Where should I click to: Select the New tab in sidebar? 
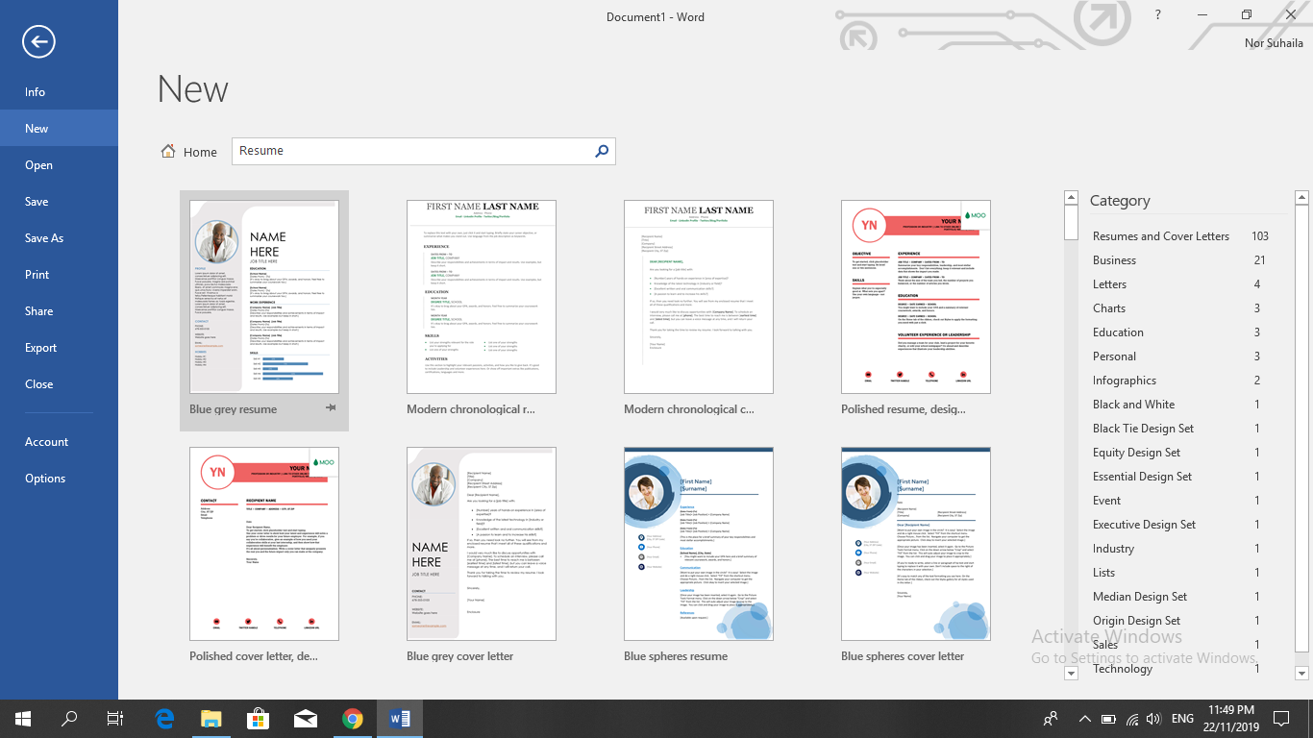[x=59, y=129]
